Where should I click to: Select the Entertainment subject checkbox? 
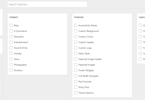point(11,42)
